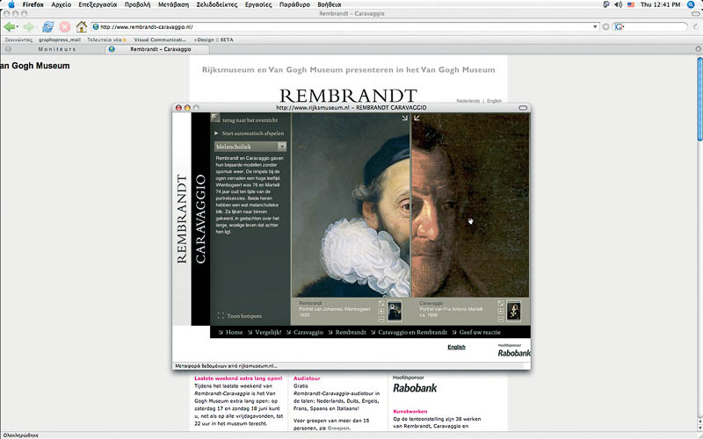Click terug naar het overzicht icon
Image resolution: width=703 pixels, height=439 pixels.
tap(215, 118)
